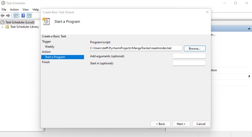Toggle the Action pane toolbar icon

click(x=29, y=16)
